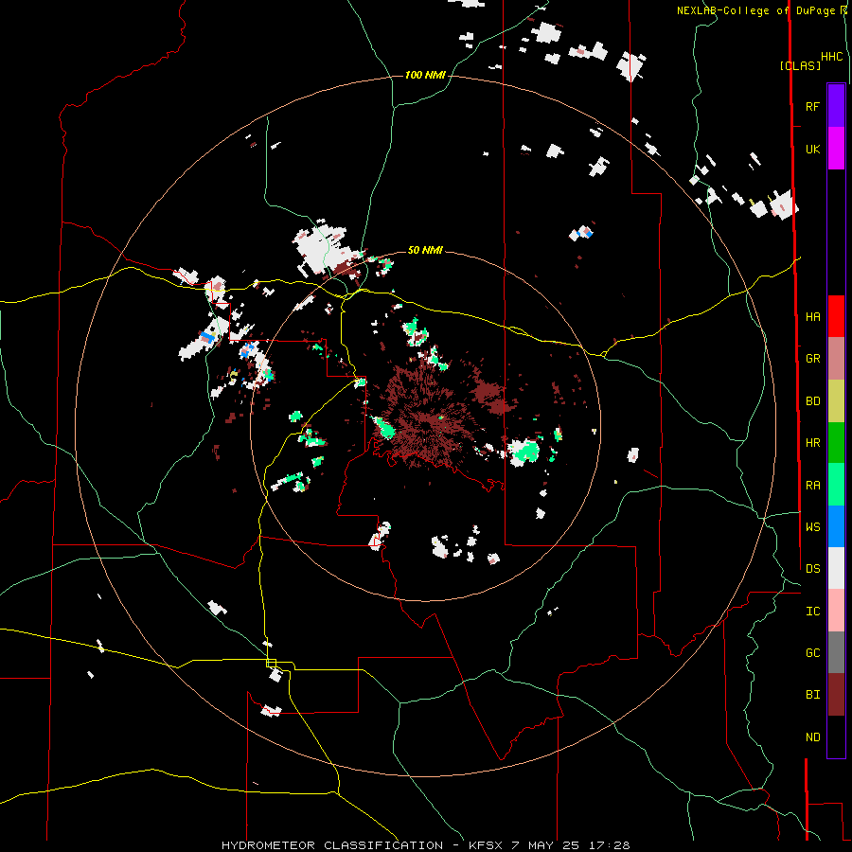Click the [CLAS] label

point(800,65)
